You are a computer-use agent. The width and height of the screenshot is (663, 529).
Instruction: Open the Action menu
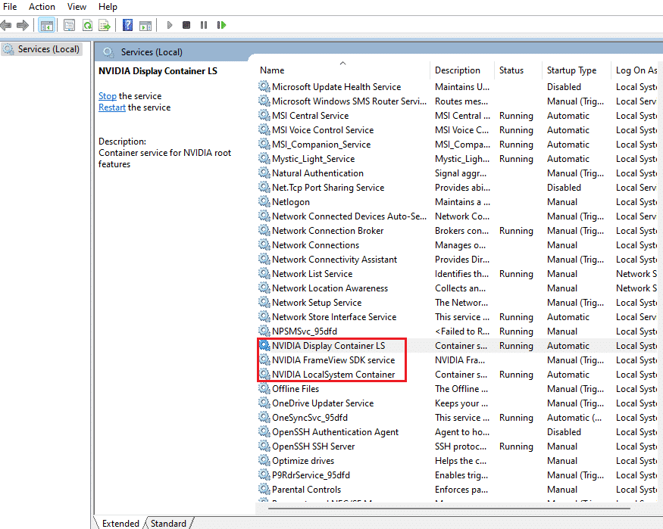(x=42, y=7)
